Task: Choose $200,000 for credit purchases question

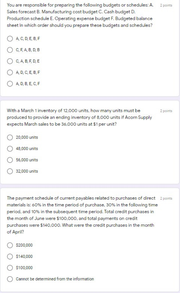Action: point(10,245)
